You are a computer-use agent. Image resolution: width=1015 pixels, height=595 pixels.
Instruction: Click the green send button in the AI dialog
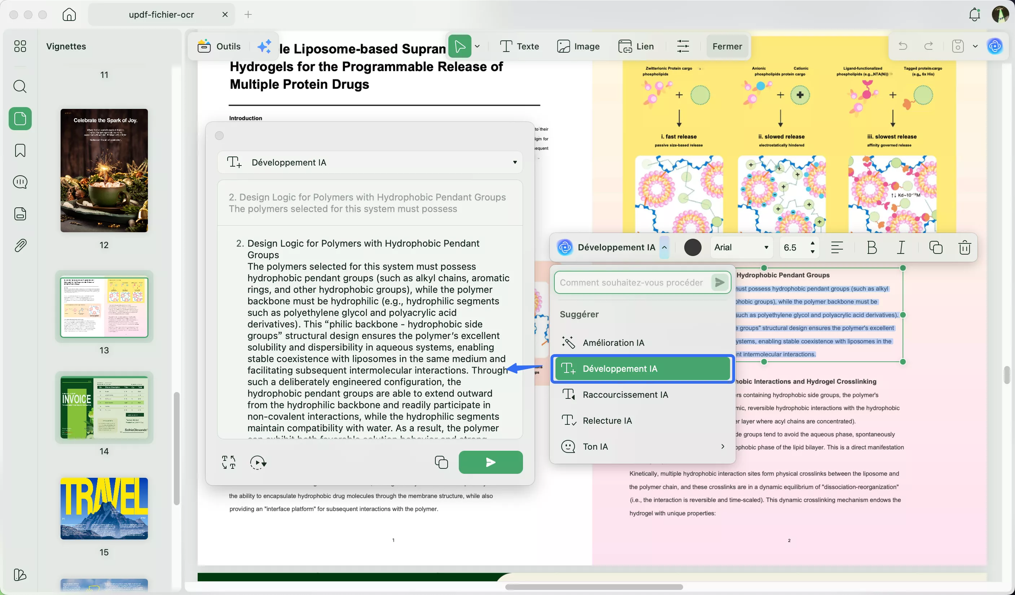(x=490, y=462)
